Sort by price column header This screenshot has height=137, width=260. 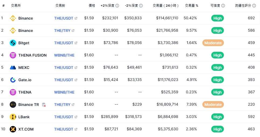pos(92,6)
